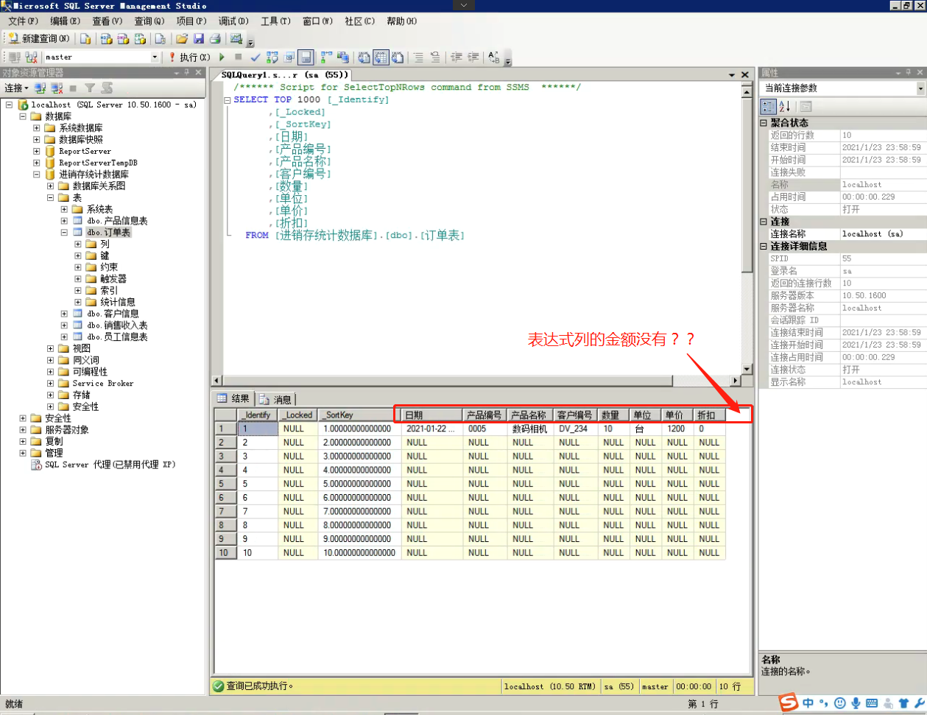Click the Open File folder toolbar icon
Viewport: 927px width, 715px height.
tap(182, 38)
